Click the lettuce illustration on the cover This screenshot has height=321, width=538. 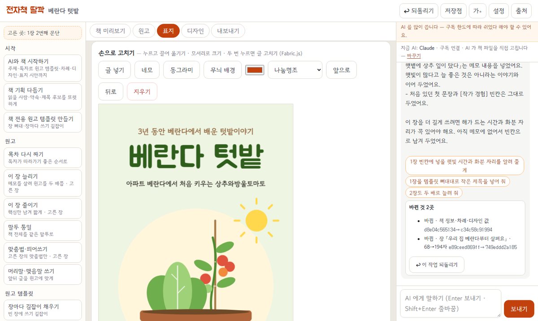click(x=177, y=287)
